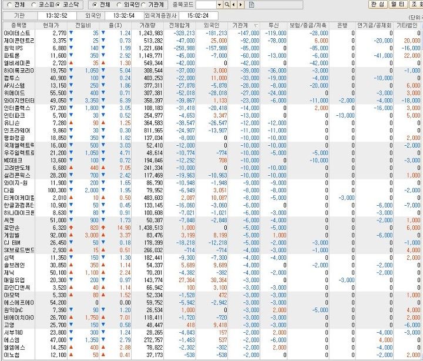
Task: Click the 관심 button
Action: pos(378,4)
